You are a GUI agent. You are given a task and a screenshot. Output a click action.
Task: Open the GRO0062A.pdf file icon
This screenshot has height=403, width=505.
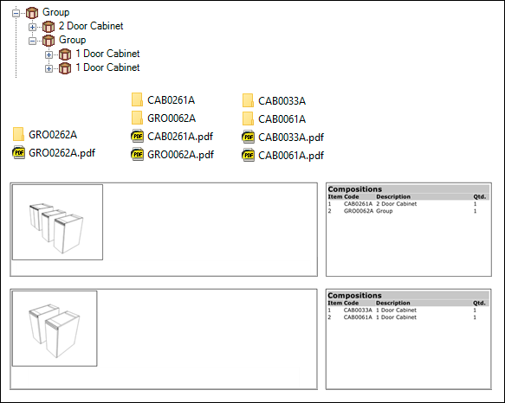click(137, 154)
